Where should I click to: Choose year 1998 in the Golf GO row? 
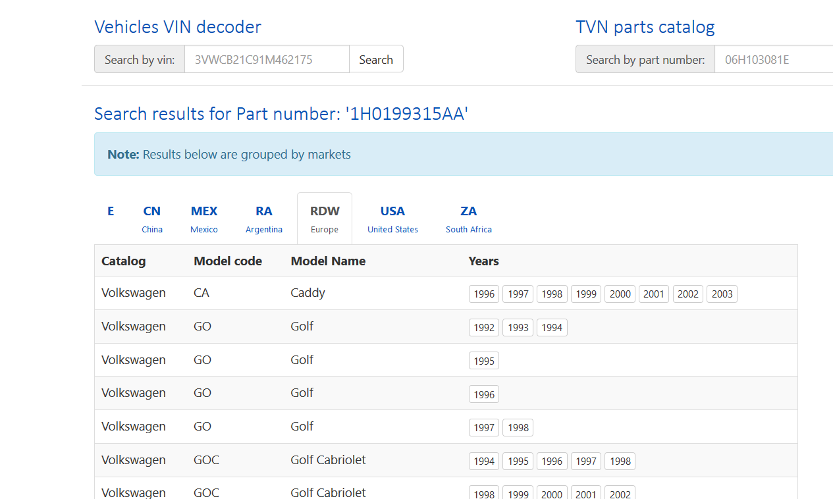coord(518,427)
